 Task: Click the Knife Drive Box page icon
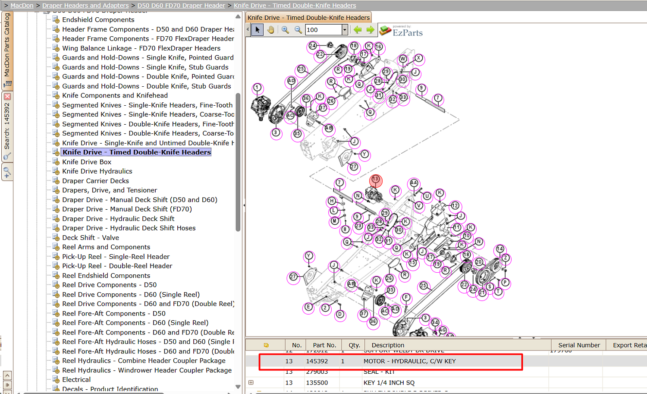(56, 162)
